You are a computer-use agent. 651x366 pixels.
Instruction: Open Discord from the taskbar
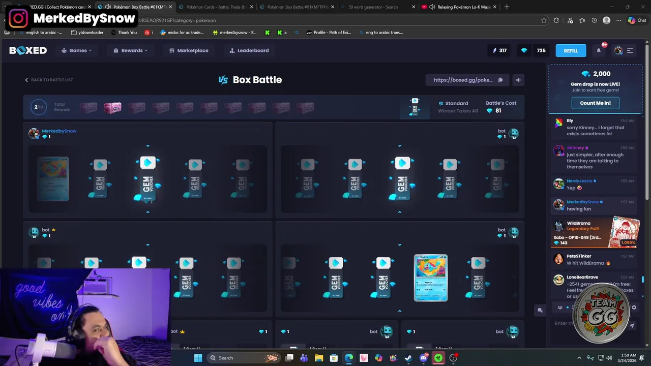click(423, 358)
